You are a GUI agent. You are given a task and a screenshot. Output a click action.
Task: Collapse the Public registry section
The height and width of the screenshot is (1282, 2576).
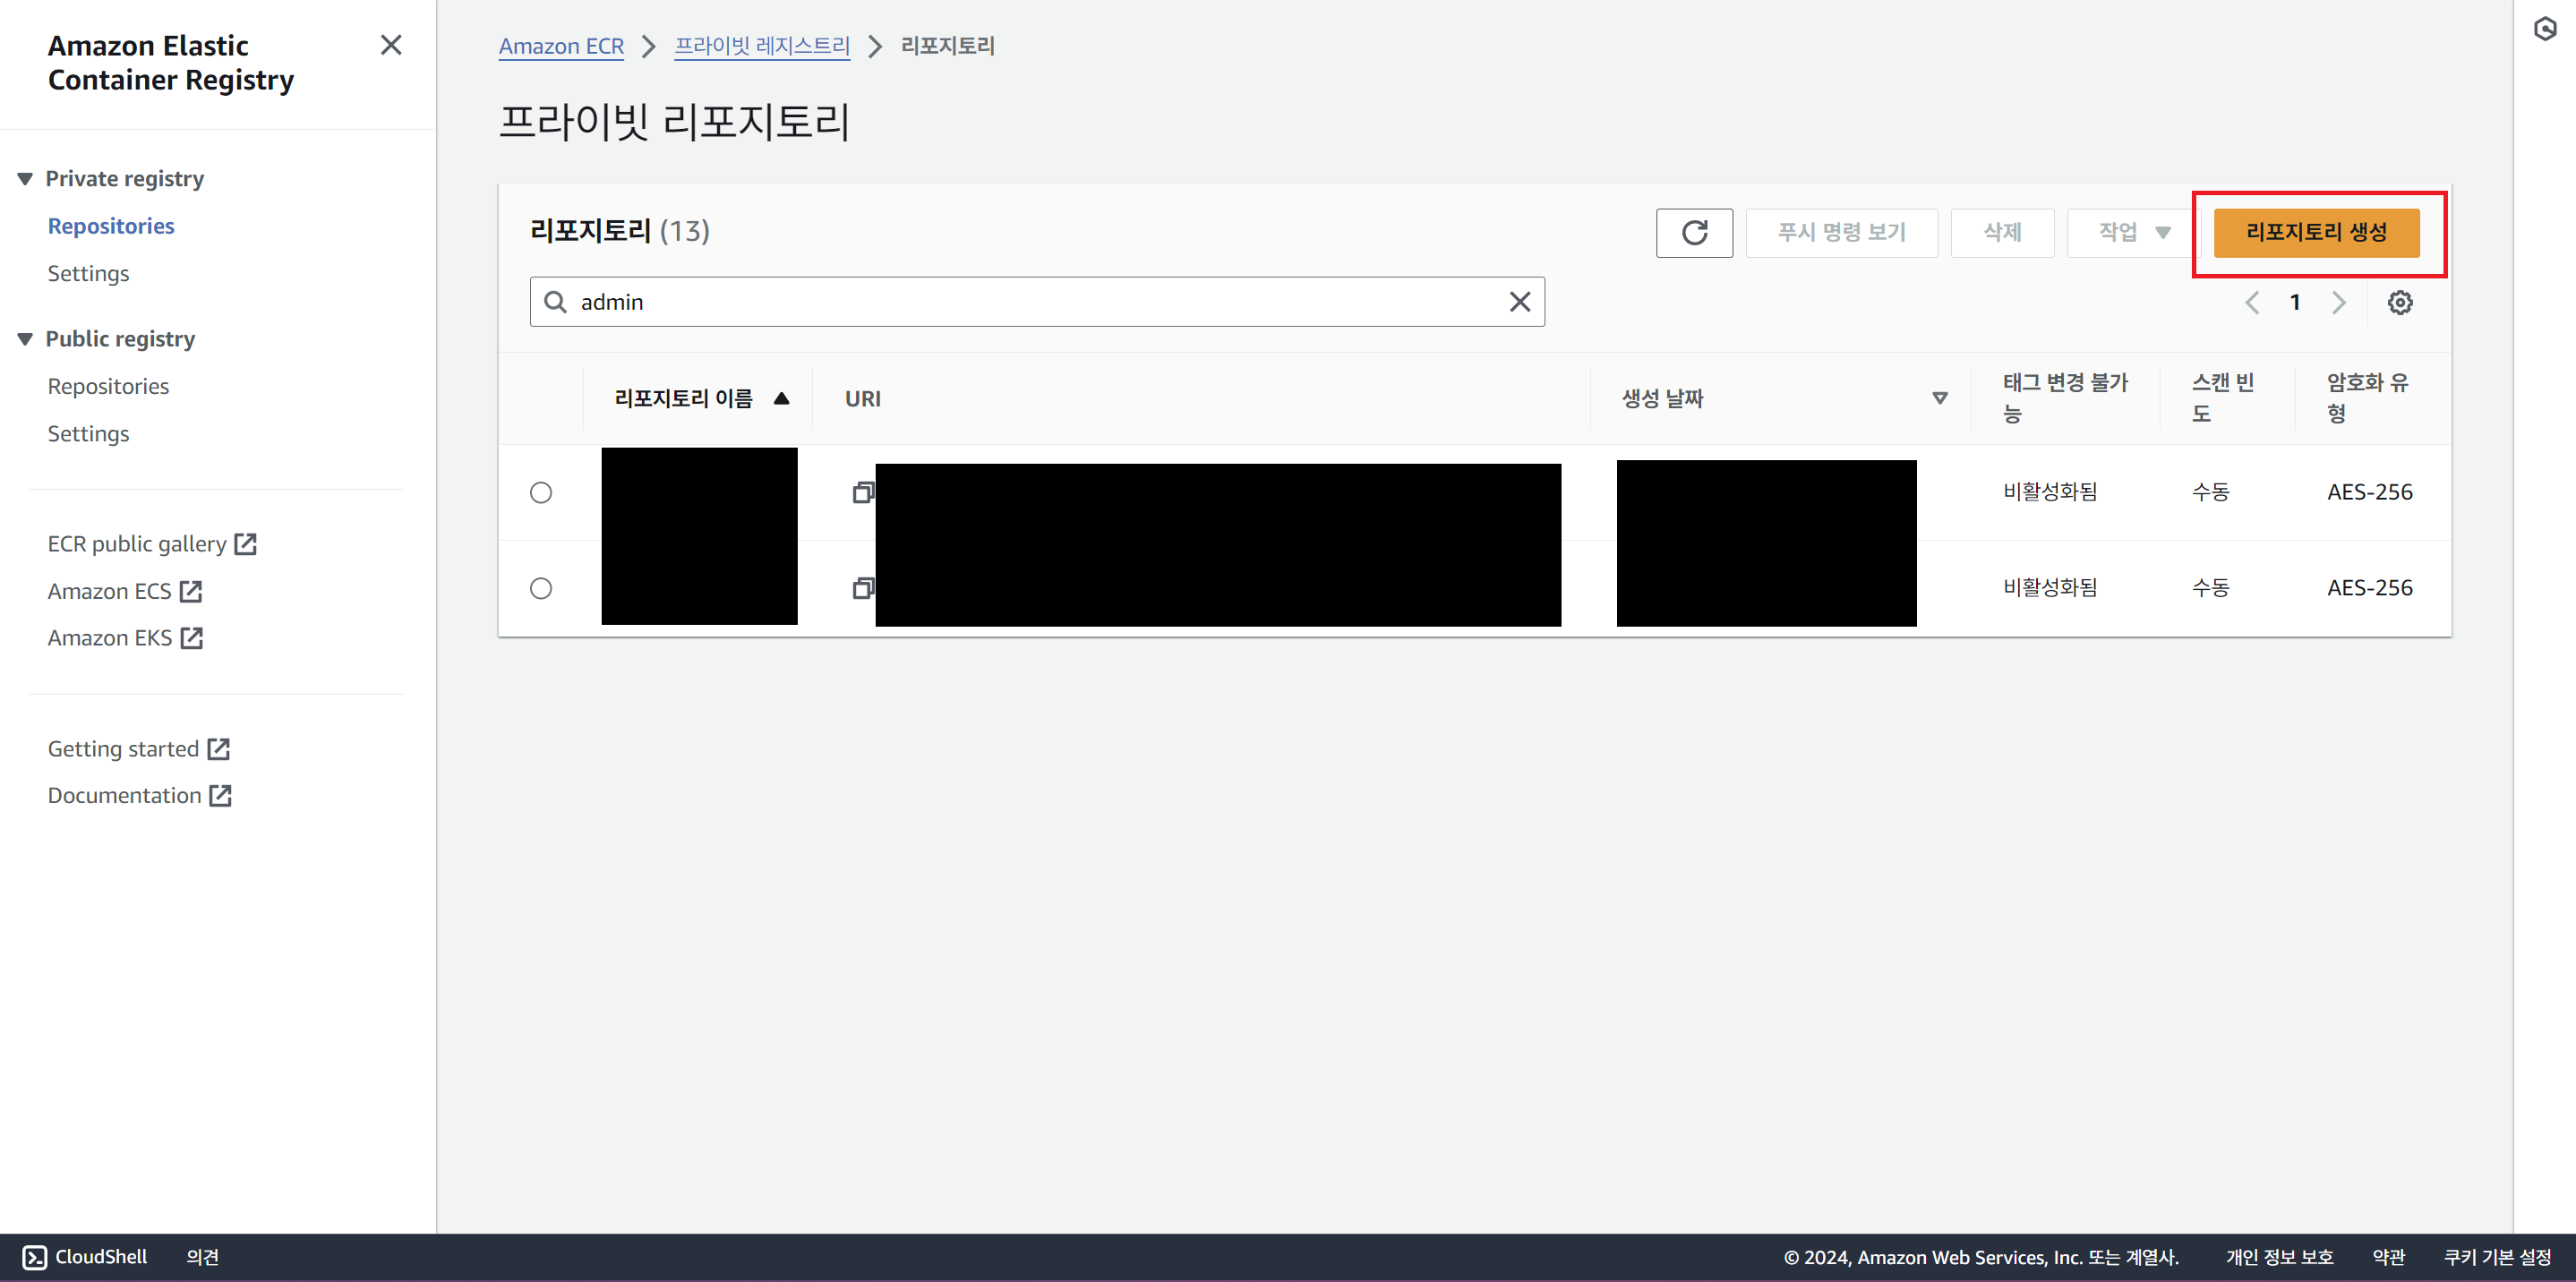25,338
